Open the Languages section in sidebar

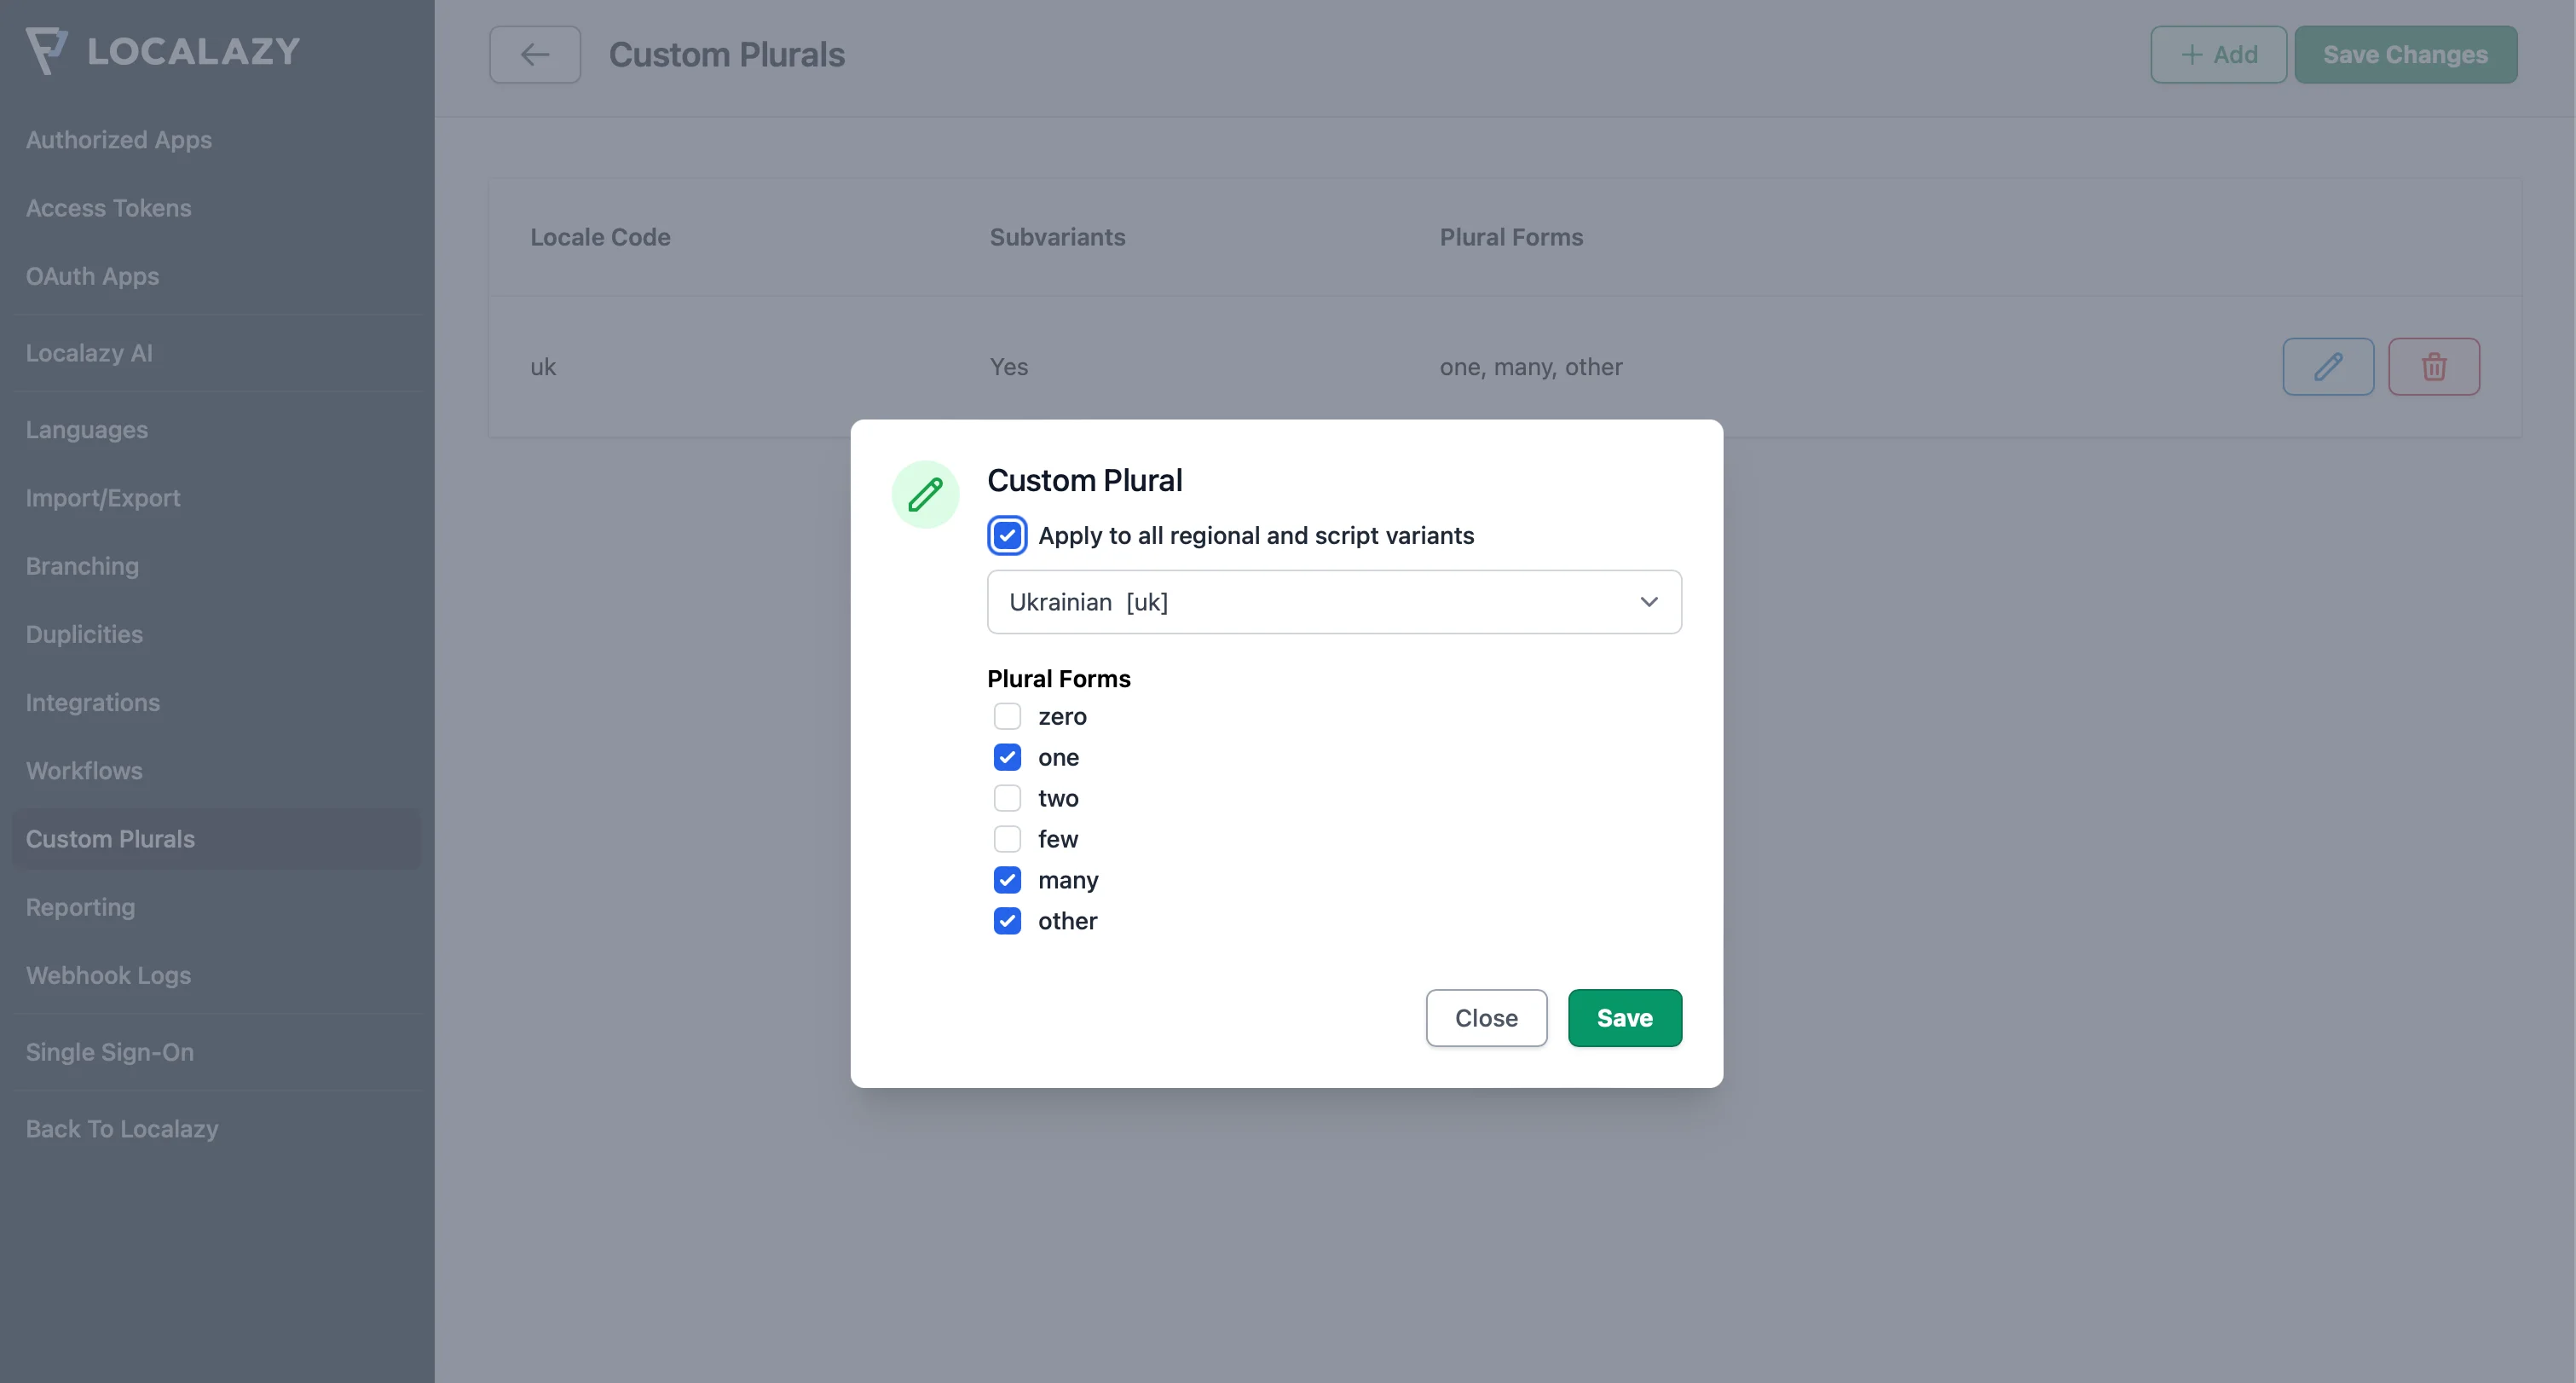coord(87,429)
